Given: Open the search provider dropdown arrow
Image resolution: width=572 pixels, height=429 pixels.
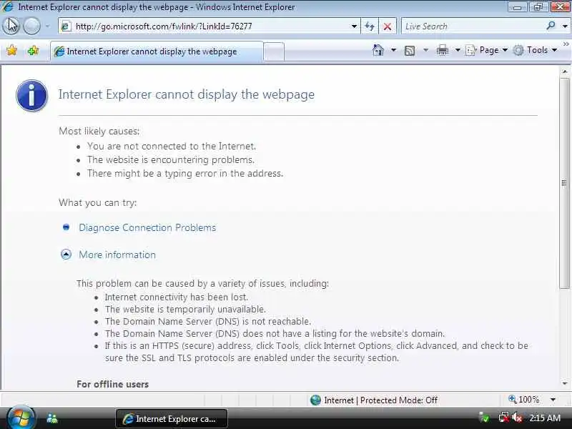Looking at the screenshot, I should [565, 26].
